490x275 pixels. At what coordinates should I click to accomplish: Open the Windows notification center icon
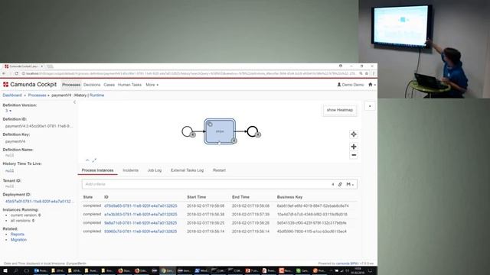click(371, 270)
